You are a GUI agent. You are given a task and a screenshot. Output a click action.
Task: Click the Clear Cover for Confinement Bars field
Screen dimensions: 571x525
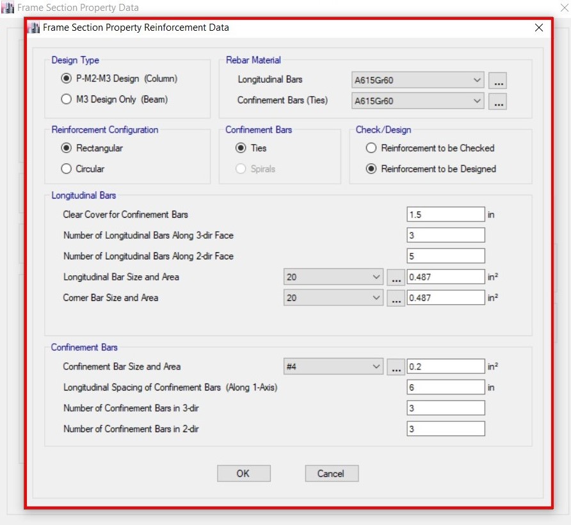tap(446, 214)
